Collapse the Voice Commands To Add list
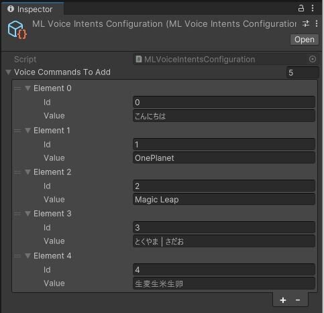The height and width of the screenshot is (313, 324). (9, 72)
